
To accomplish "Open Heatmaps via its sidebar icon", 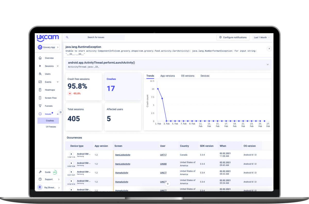I will (40, 90).
